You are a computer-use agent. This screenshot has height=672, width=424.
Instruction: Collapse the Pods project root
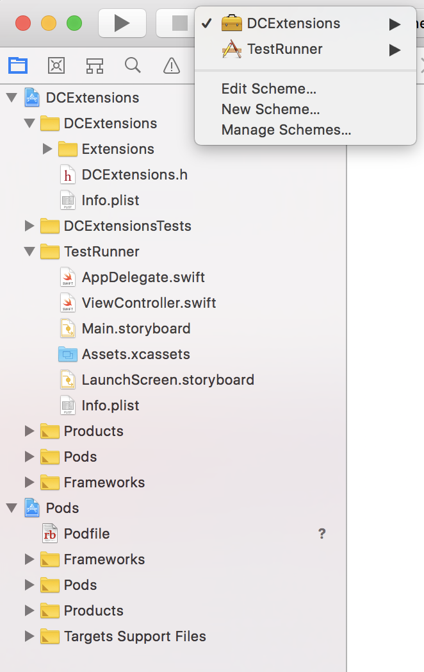click(x=12, y=508)
